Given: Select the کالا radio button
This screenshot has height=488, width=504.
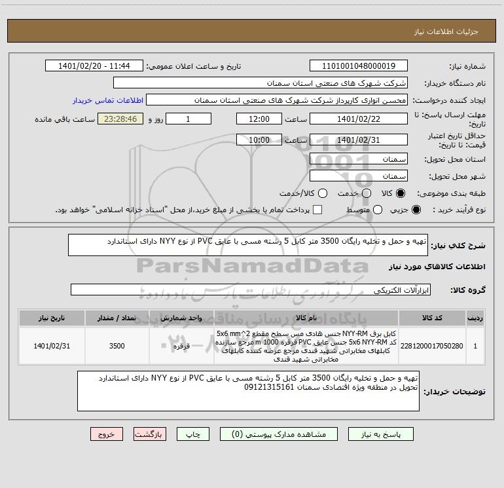Looking at the screenshot, I should 401,193.
